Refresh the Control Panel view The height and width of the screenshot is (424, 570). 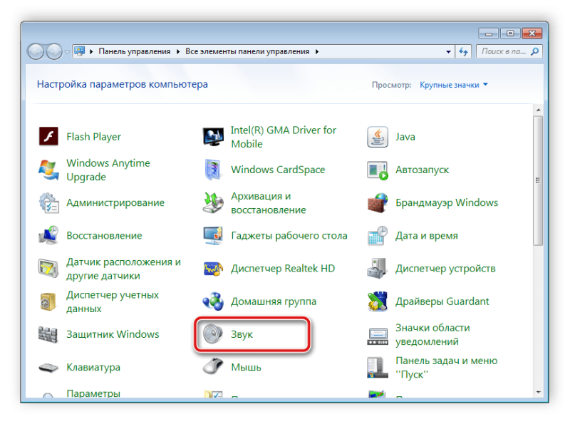coord(463,51)
